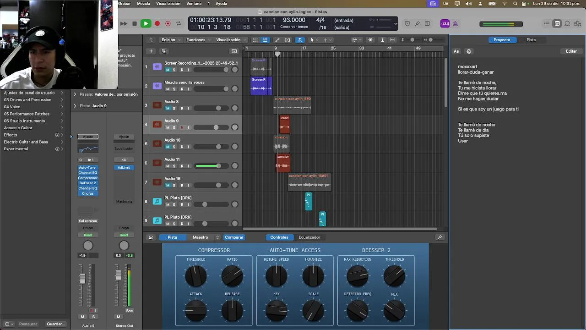Toggle the Note Pads icon in toolbar

tap(557, 23)
